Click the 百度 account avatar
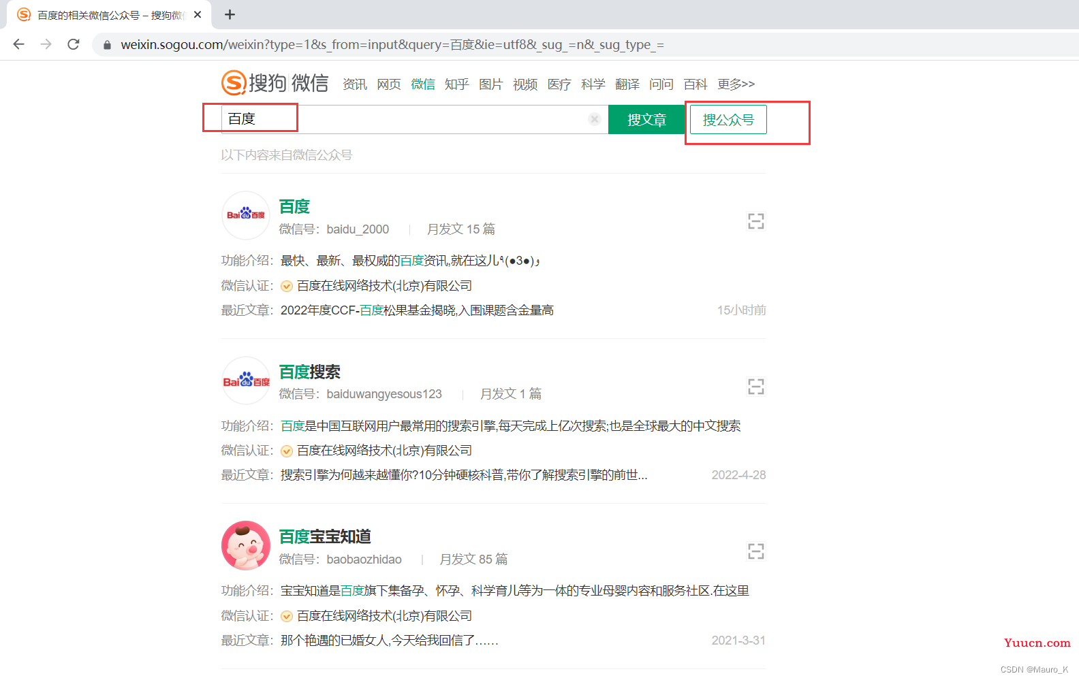Image resolution: width=1079 pixels, height=680 pixels. pos(246,215)
